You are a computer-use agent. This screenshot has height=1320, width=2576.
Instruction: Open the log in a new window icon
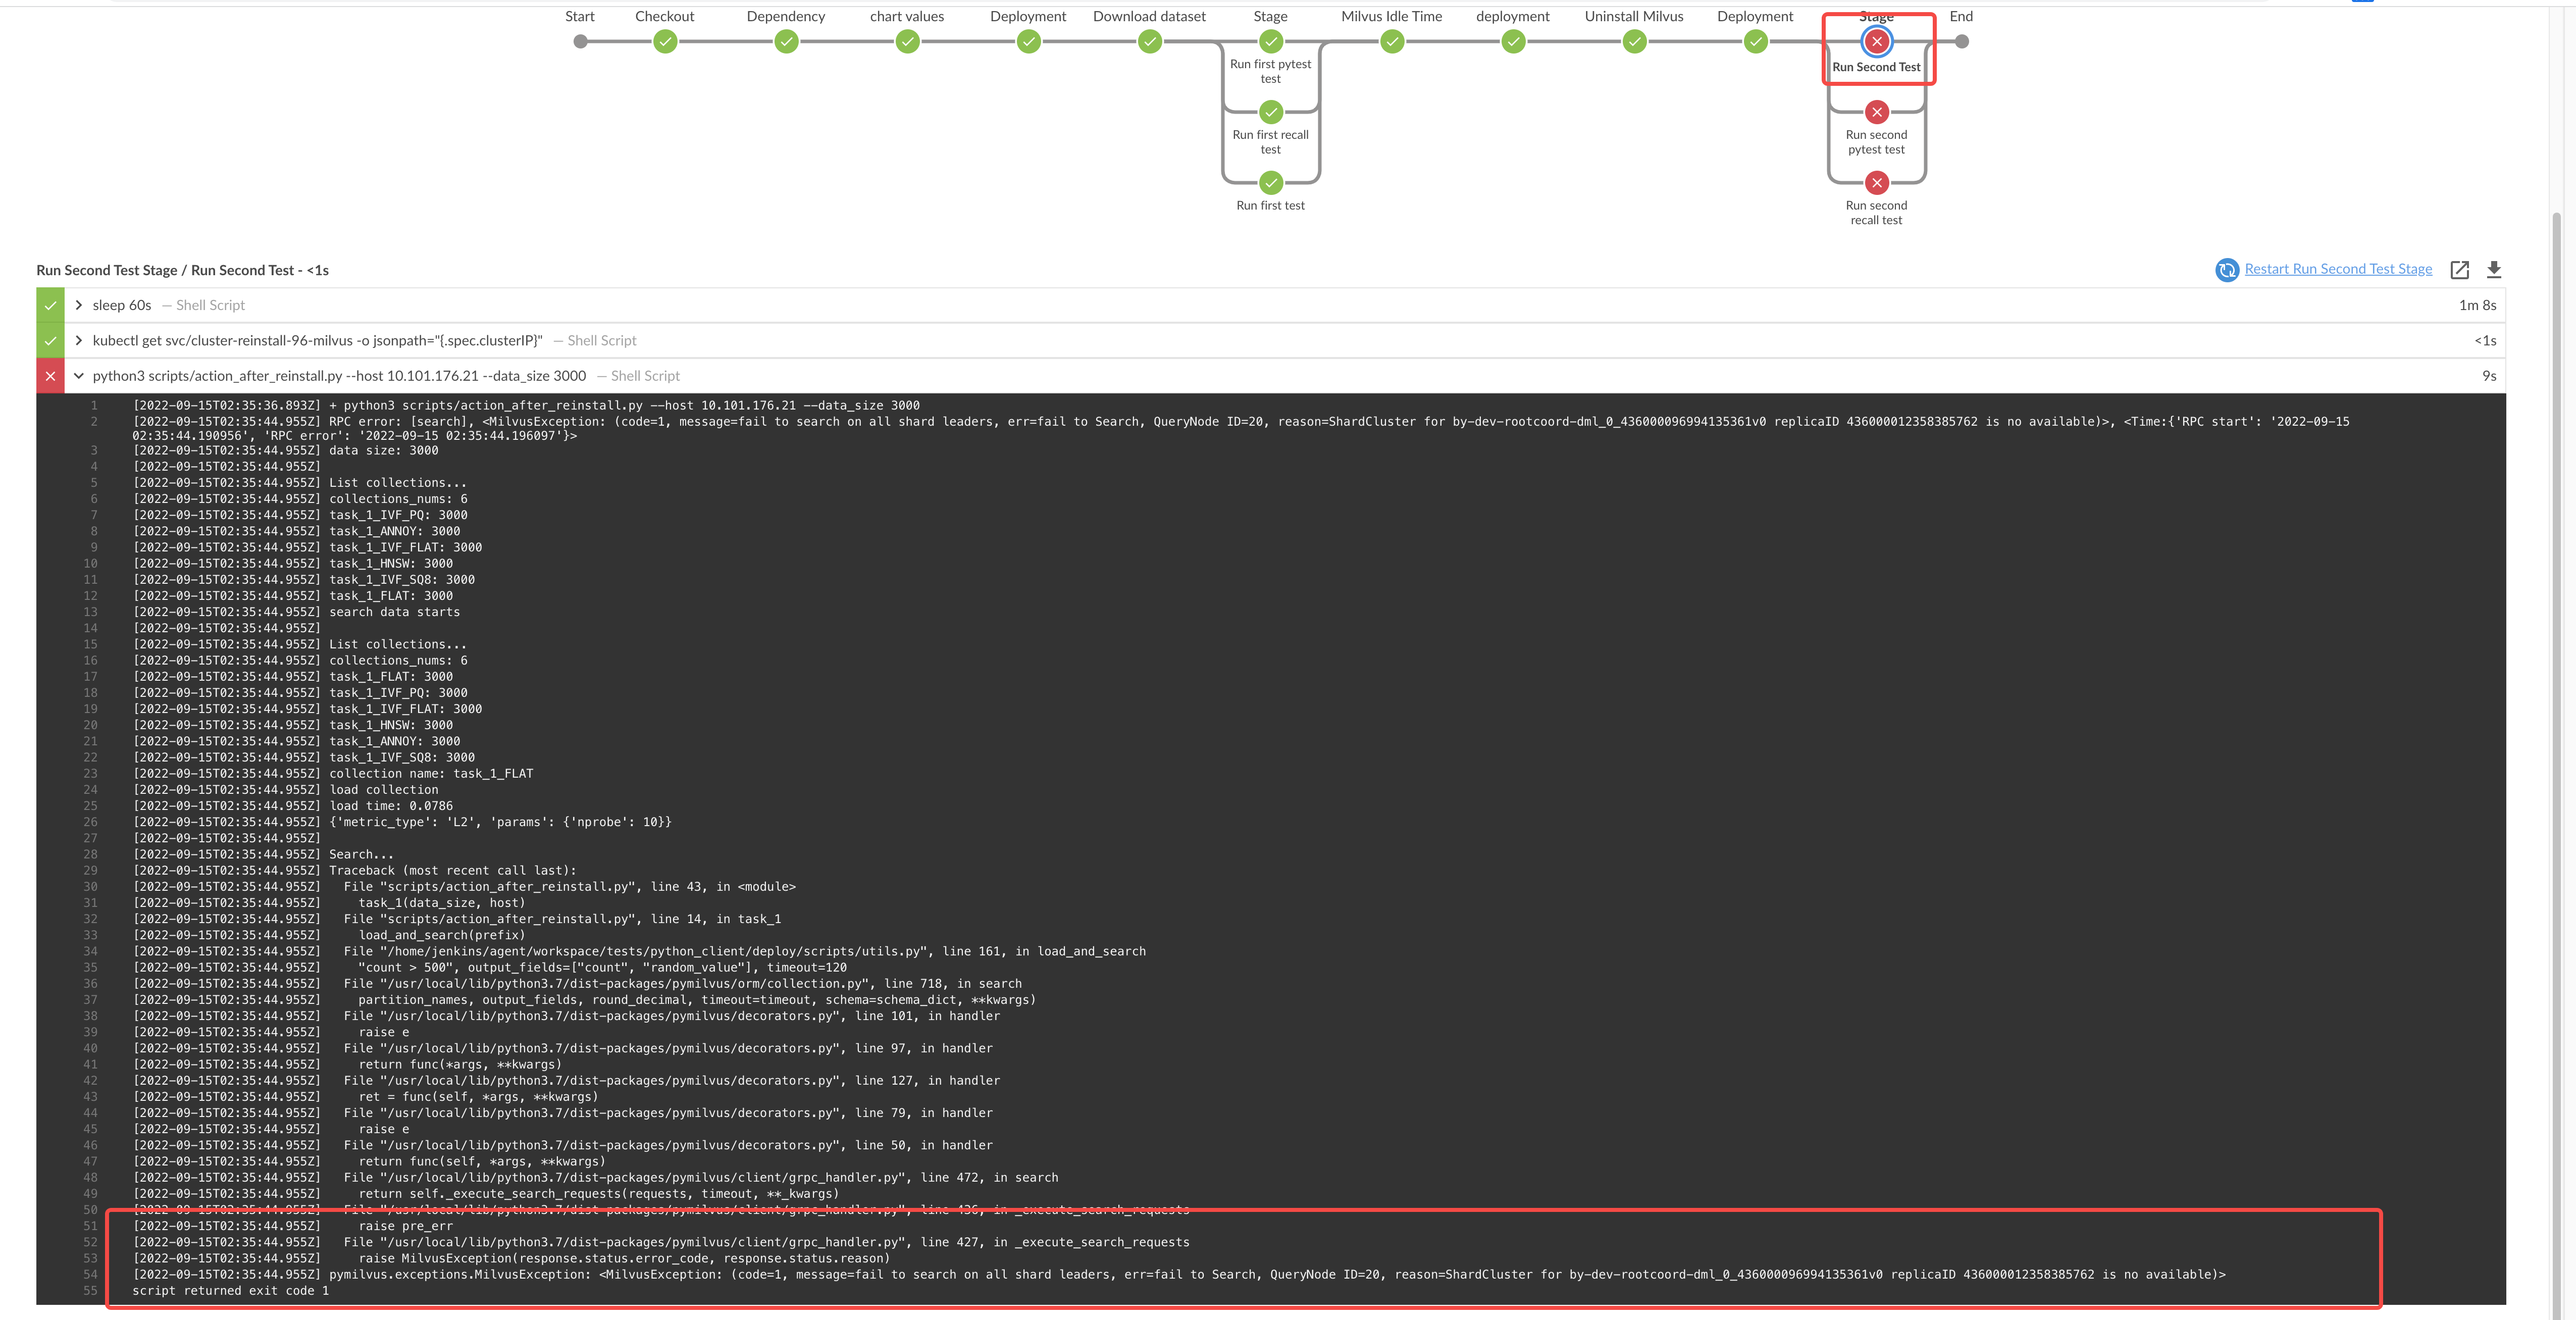(2460, 269)
